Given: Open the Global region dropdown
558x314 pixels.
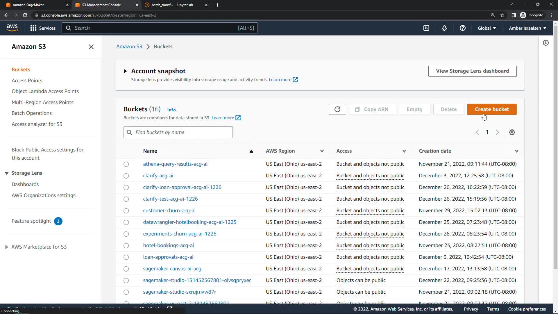Looking at the screenshot, I should (x=487, y=28).
